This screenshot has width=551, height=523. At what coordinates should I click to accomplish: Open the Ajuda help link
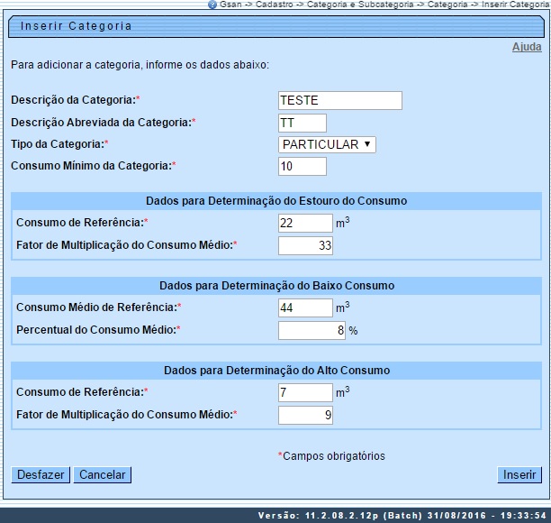point(527,47)
